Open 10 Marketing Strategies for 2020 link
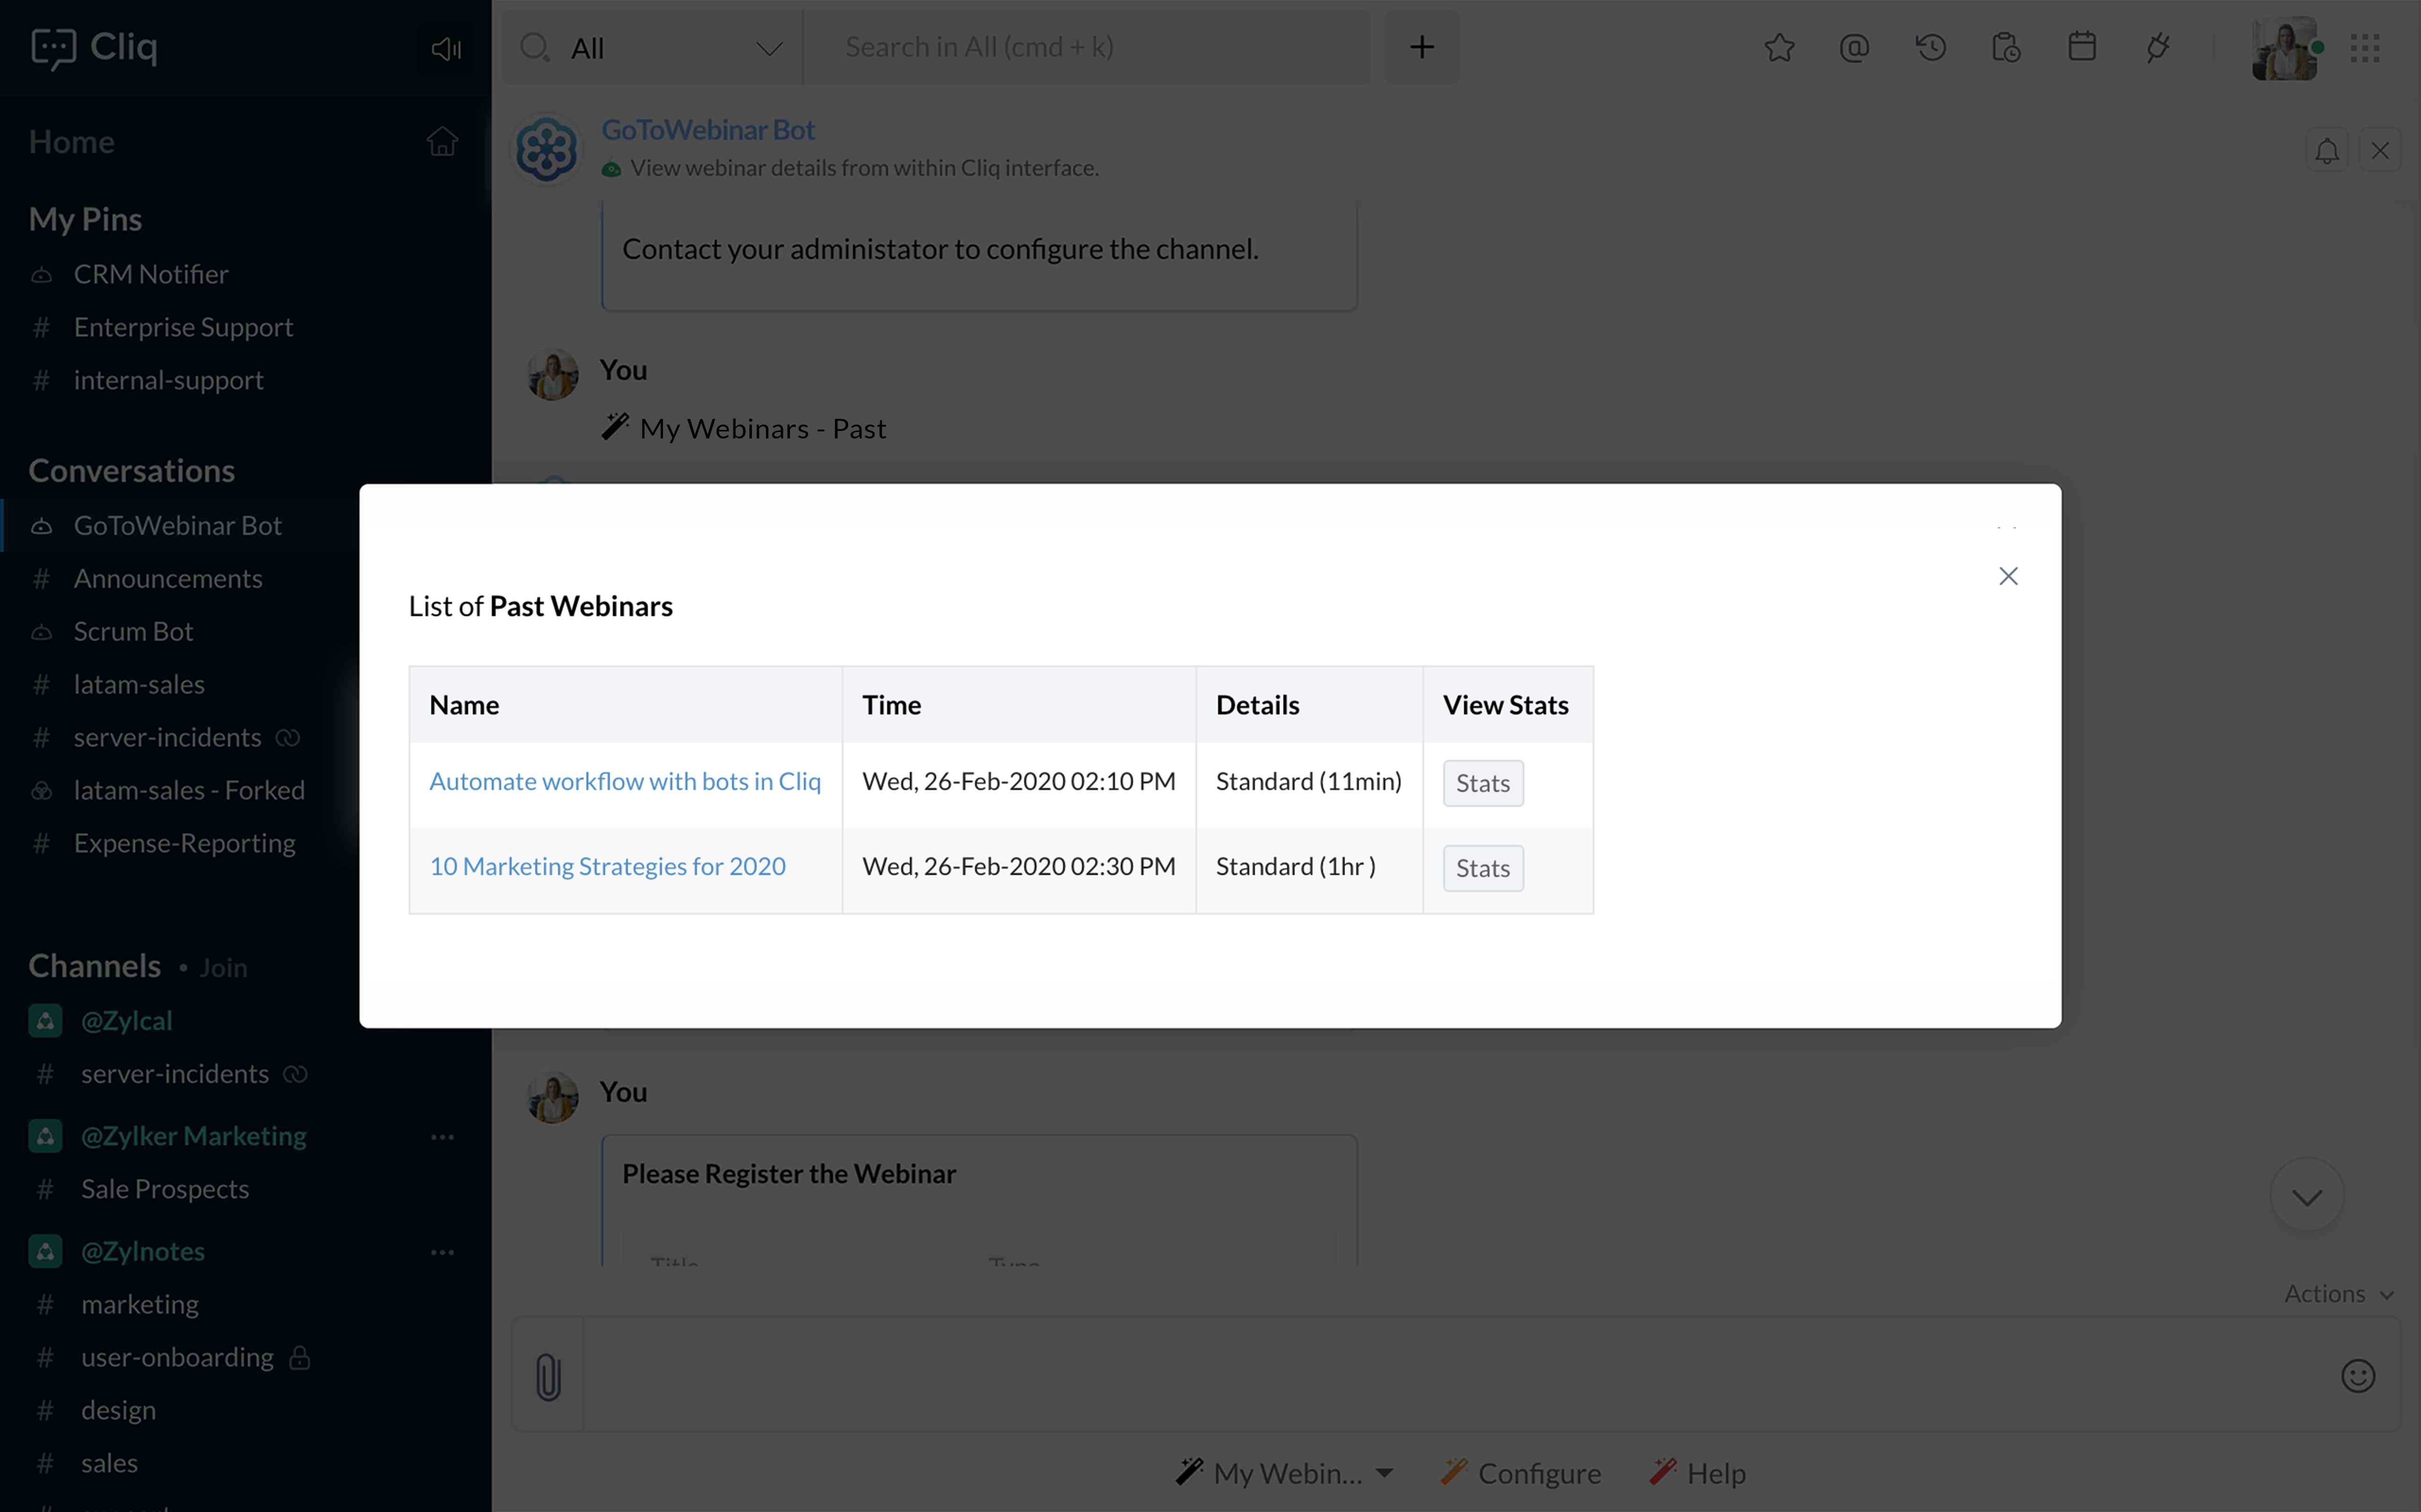Image resolution: width=2421 pixels, height=1512 pixels. click(607, 867)
